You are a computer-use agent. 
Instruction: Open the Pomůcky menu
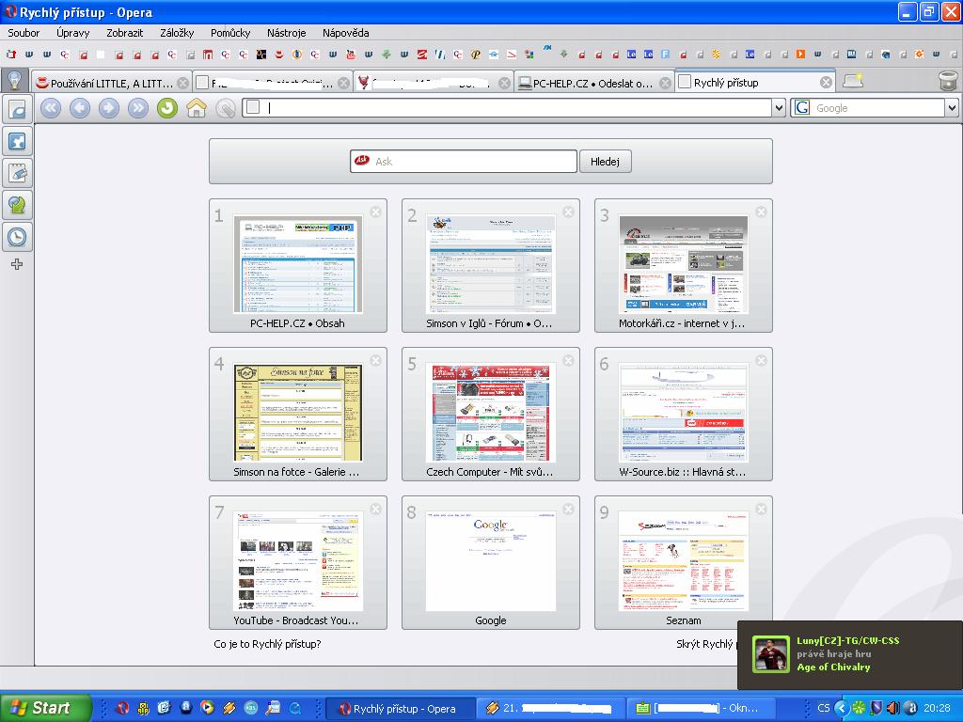230,33
